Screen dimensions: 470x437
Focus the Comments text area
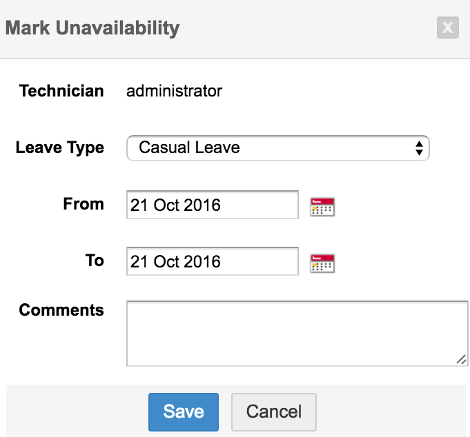tap(297, 332)
